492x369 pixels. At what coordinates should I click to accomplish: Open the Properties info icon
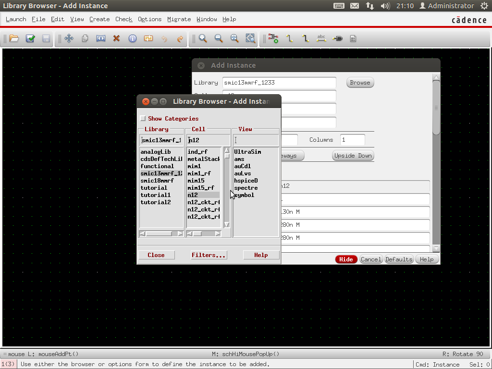[x=133, y=38]
